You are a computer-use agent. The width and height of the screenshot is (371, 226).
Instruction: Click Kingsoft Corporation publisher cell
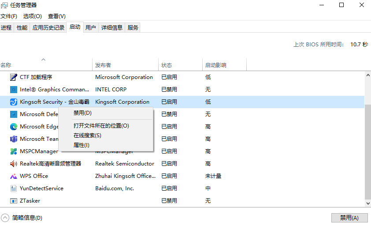click(x=122, y=102)
